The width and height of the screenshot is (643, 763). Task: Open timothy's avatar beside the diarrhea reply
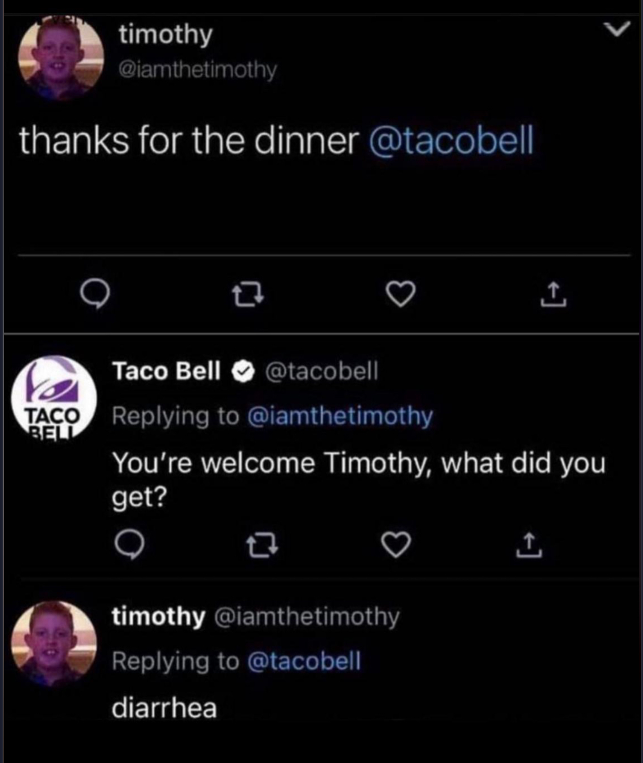pyautogui.click(x=54, y=643)
